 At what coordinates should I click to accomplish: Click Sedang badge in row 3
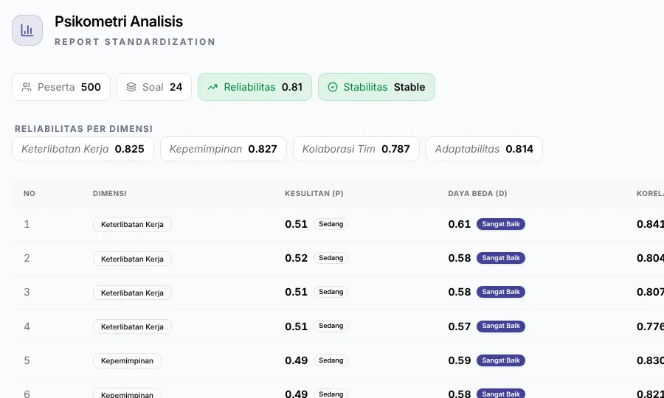click(331, 292)
